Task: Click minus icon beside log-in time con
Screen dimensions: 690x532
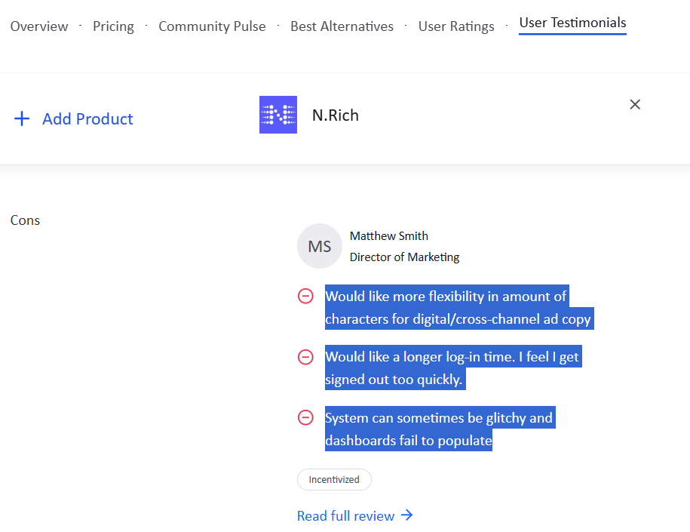Action: click(305, 357)
